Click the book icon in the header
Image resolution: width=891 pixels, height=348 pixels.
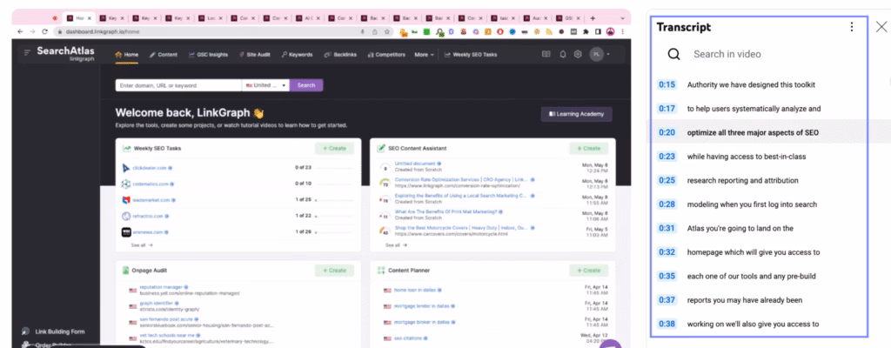[546, 54]
